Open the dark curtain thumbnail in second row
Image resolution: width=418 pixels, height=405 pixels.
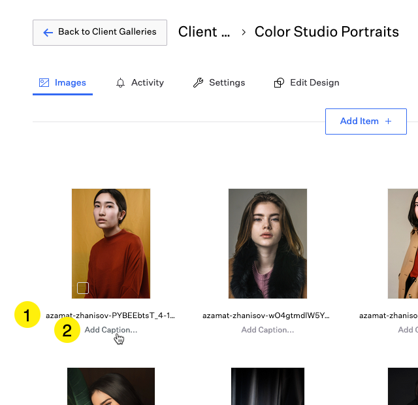(268, 386)
